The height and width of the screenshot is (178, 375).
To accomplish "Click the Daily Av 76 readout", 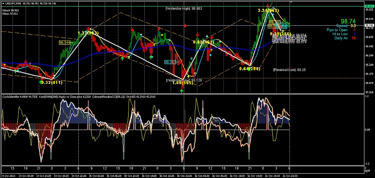I will pos(345,38).
